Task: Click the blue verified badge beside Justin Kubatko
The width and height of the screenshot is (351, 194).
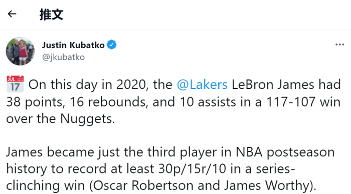Action: coord(111,44)
